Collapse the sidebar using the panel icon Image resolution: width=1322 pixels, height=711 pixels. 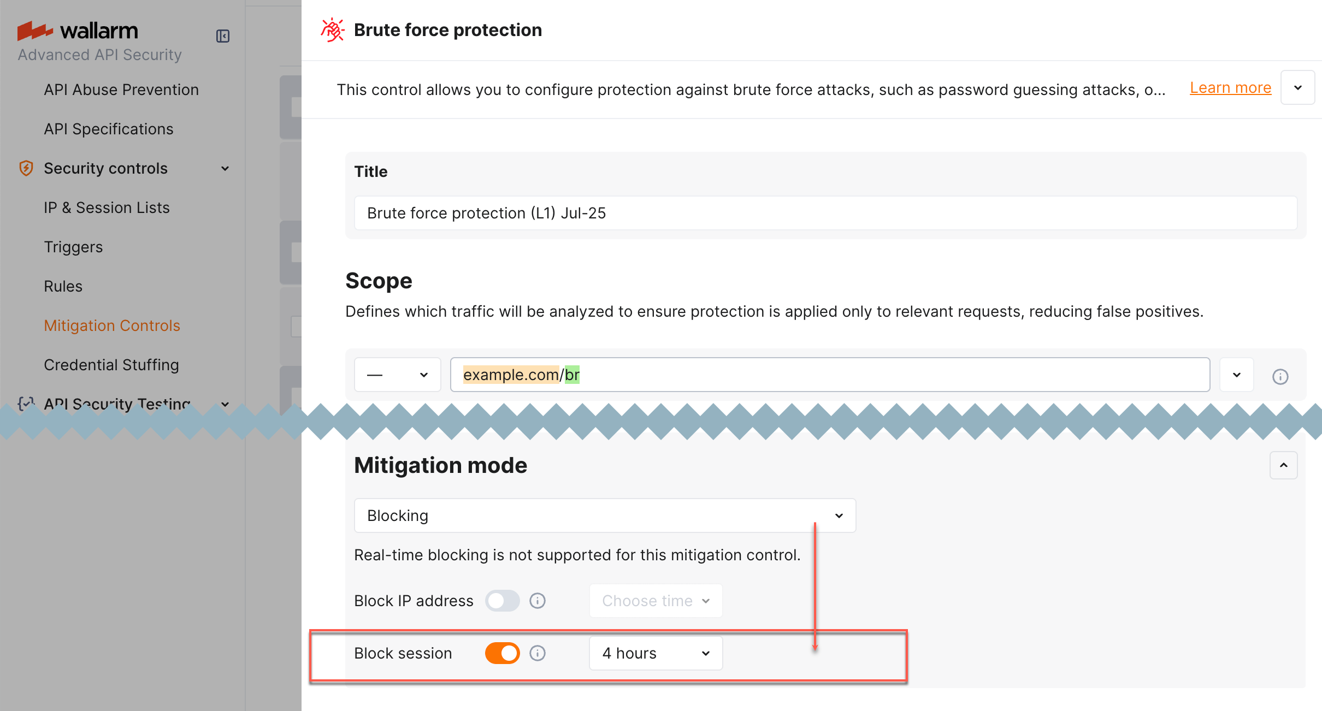(223, 35)
